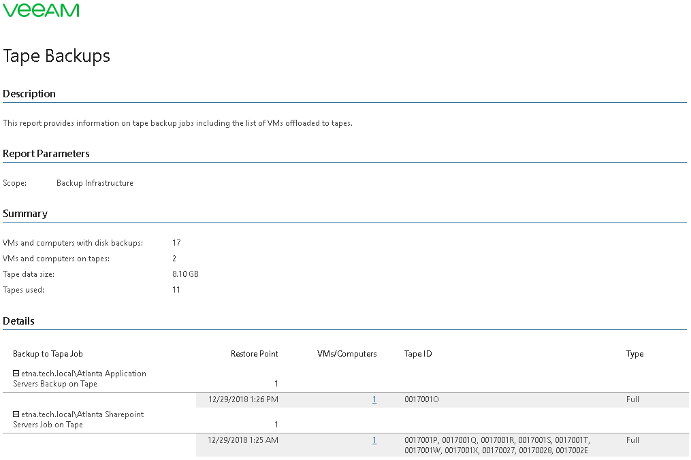
Task: Click the Summary section heading
Action: click(x=25, y=214)
